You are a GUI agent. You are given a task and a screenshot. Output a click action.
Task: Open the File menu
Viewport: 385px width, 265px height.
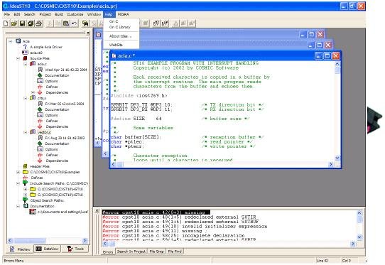pos(7,14)
